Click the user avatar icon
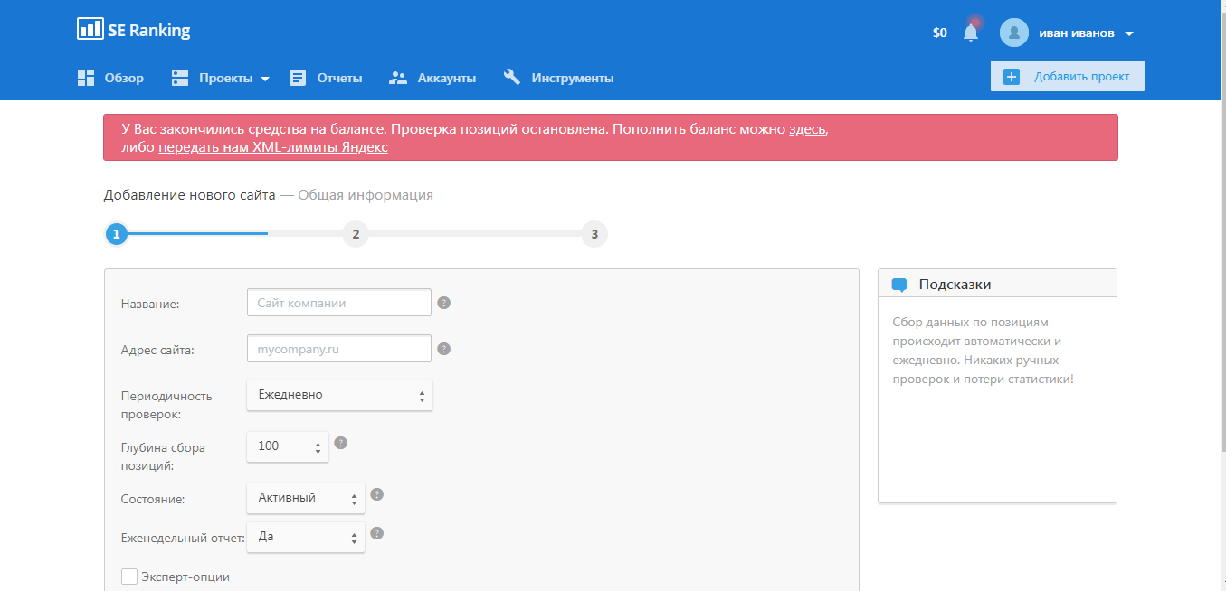The image size is (1226, 591). [x=1013, y=33]
